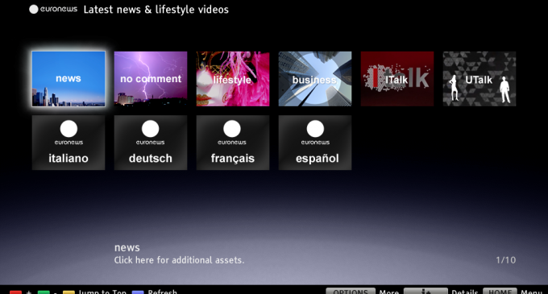This screenshot has width=548, height=294.
Task: Click the green color key button
Action: pos(44,292)
